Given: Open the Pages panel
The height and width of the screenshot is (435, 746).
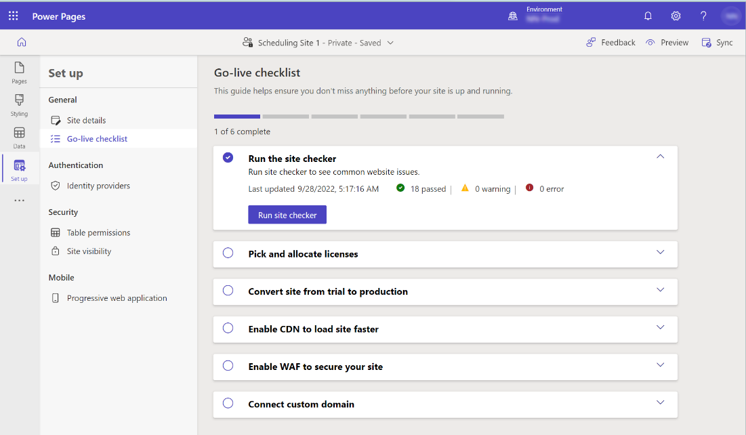Looking at the screenshot, I should click(x=19, y=72).
